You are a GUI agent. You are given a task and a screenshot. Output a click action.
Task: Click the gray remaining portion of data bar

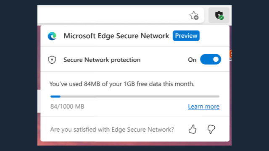[140, 96]
